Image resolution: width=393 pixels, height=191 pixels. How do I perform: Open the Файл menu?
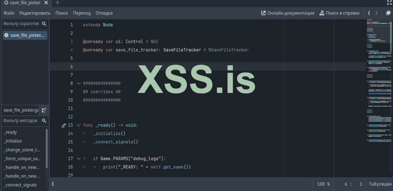(x=9, y=13)
